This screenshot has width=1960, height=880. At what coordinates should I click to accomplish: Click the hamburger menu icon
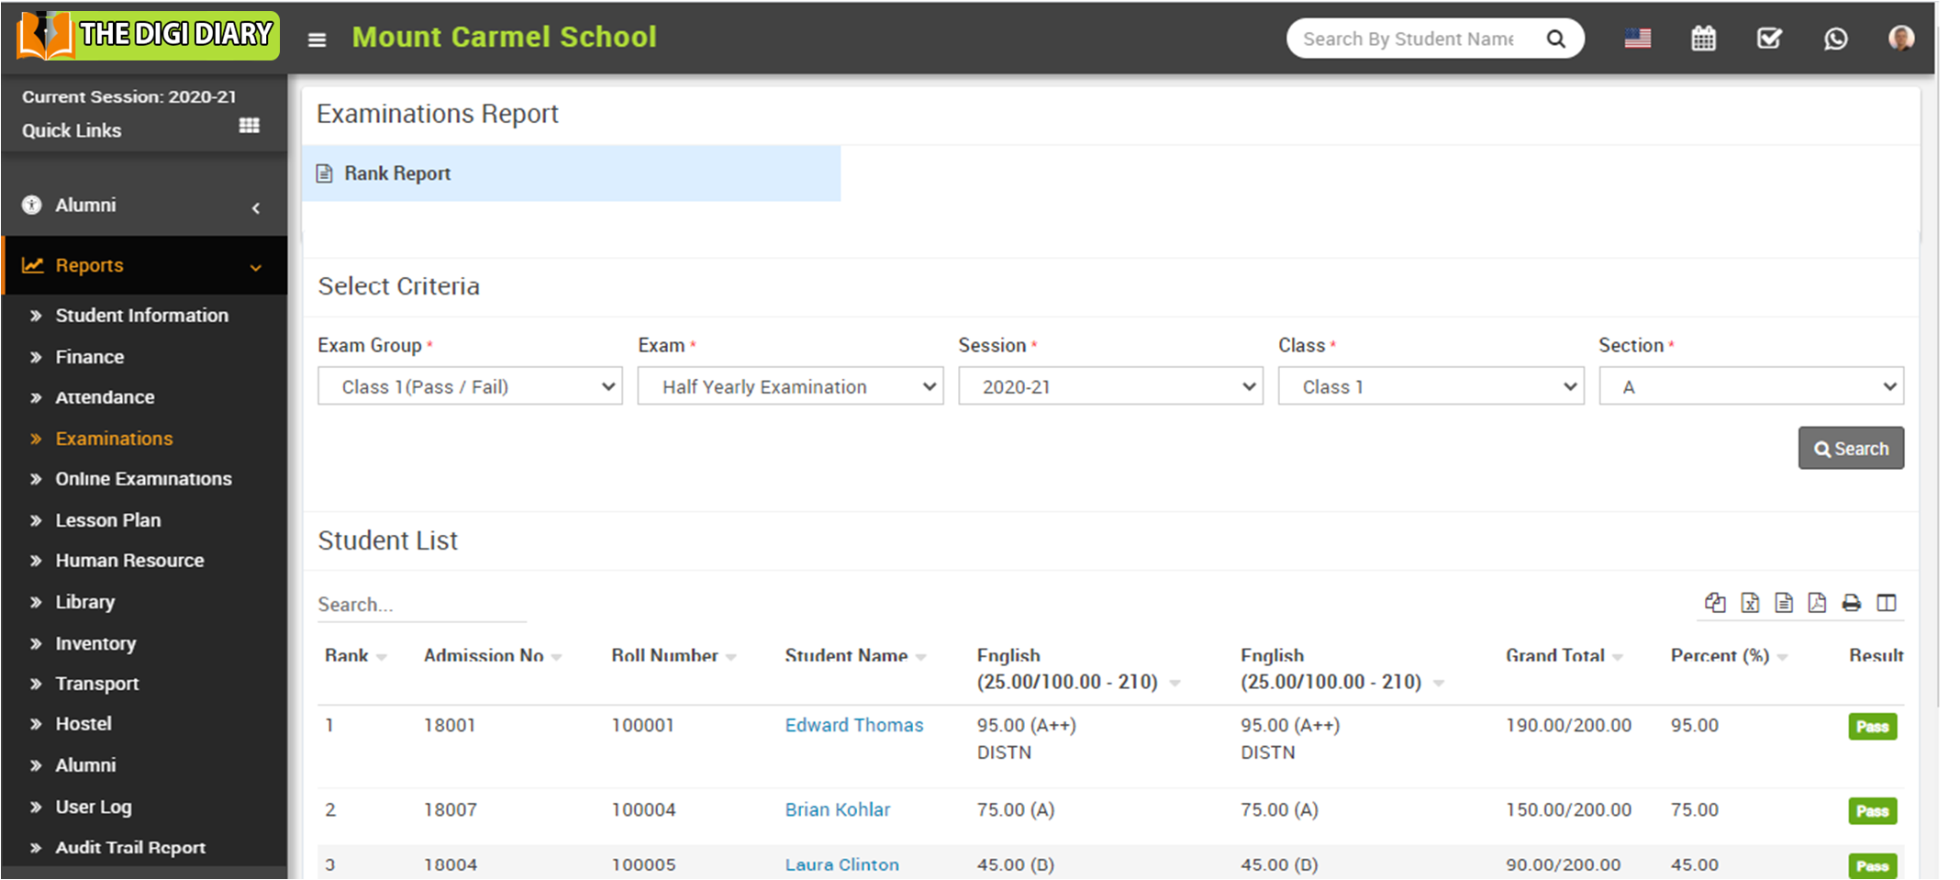[x=317, y=39]
